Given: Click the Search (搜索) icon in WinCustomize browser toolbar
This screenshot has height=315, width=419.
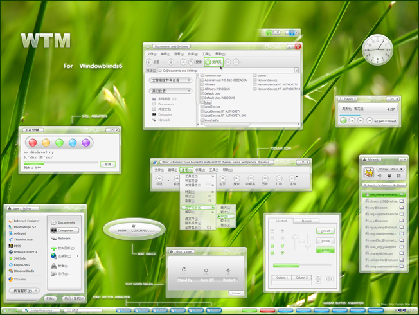Looking at the screenshot, I should click(236, 178).
